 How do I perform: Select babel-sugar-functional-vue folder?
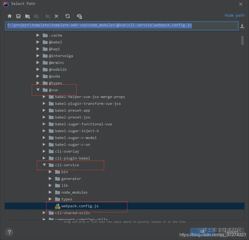[83, 124]
